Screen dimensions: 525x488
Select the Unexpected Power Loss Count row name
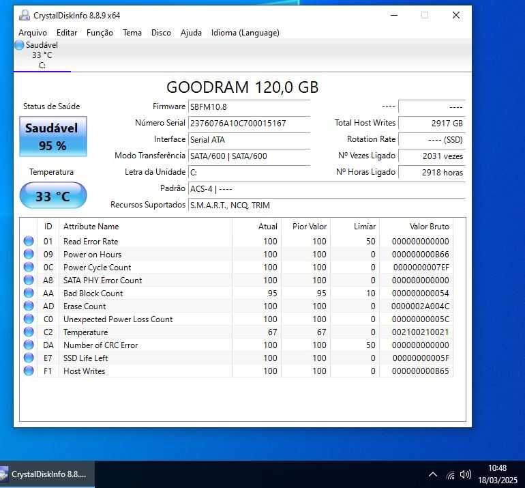tap(118, 319)
